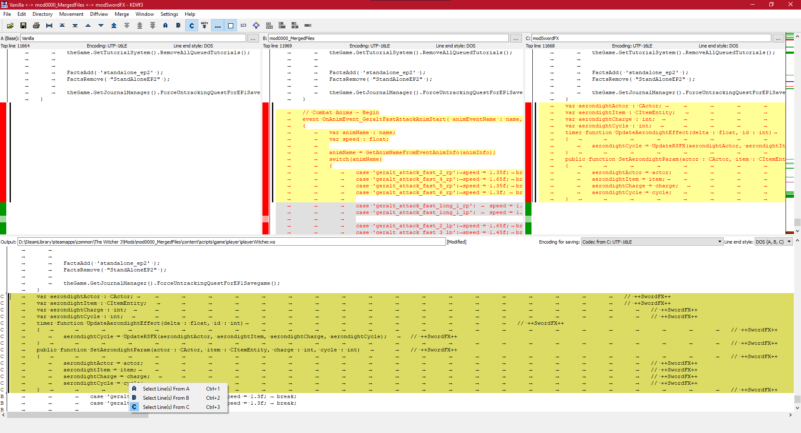Go to next delta arrow icon
Screen dimensions: 801x433
[101, 25]
